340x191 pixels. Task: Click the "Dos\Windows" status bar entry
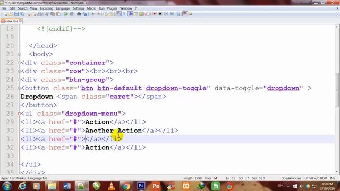(291, 178)
